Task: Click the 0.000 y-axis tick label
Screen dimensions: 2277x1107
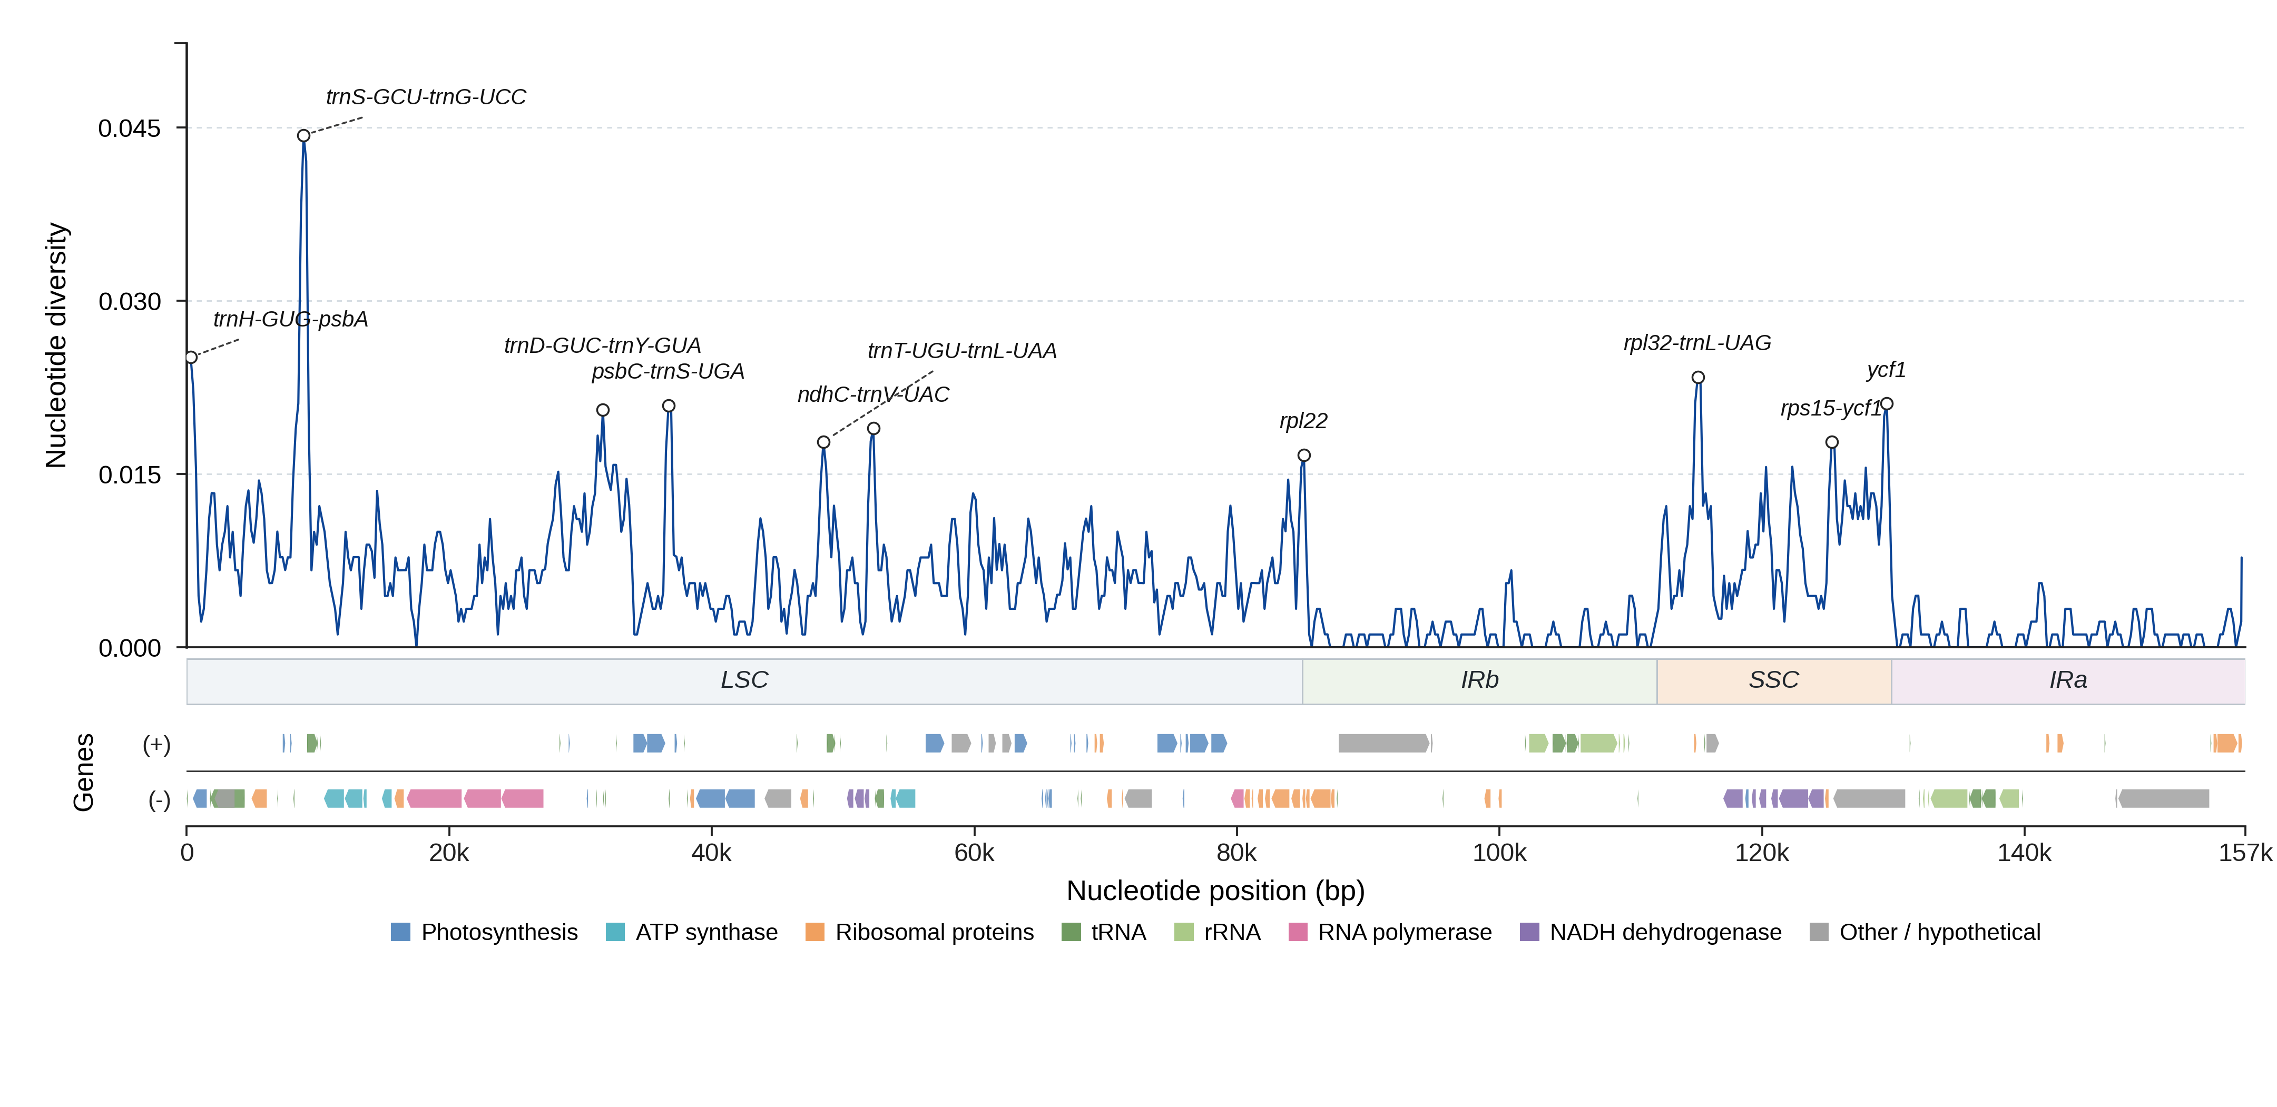Action: 130,648
